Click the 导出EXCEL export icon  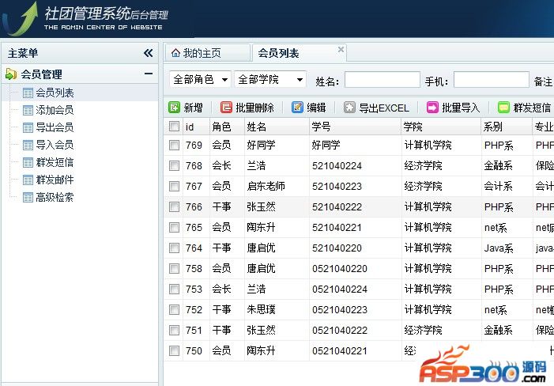coord(349,108)
